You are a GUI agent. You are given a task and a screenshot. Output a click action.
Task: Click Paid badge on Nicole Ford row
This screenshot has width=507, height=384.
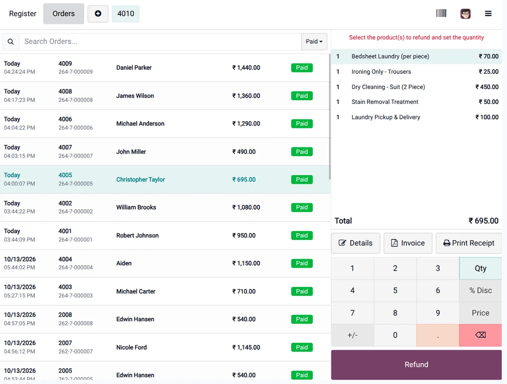tap(302, 347)
